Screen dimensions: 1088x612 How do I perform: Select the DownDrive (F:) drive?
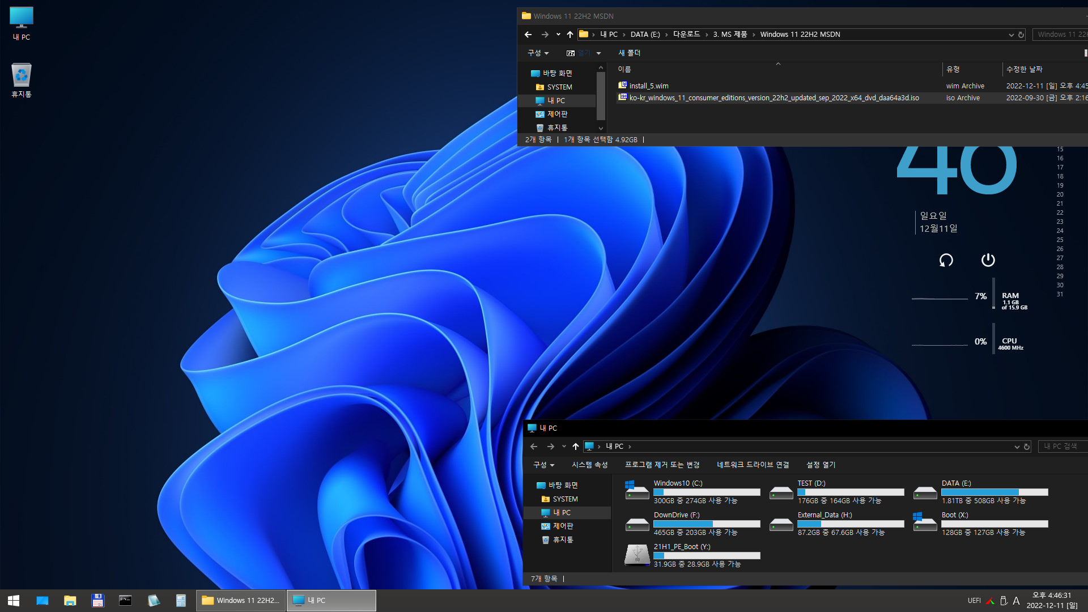pos(692,524)
